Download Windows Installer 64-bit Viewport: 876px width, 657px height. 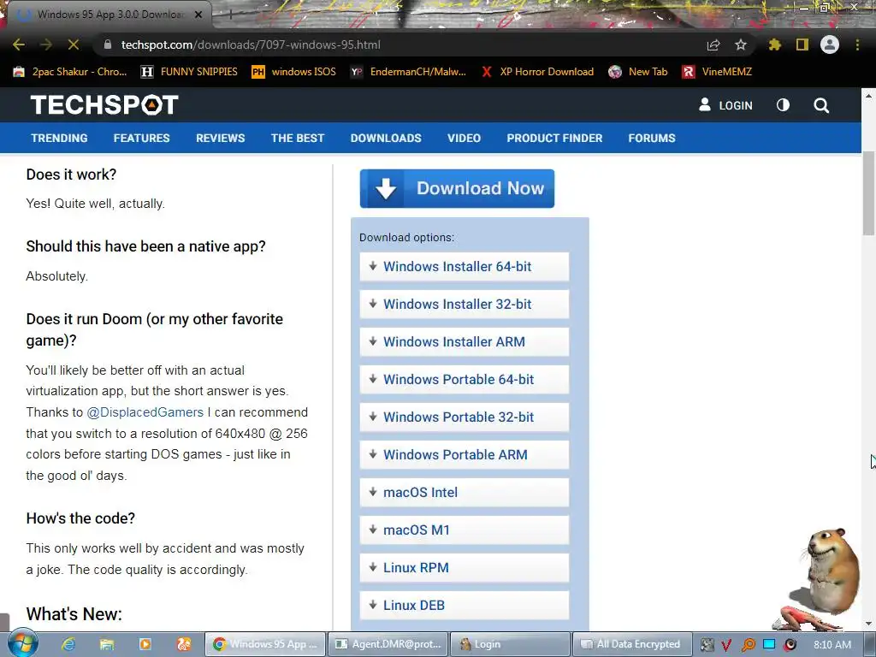point(465,267)
